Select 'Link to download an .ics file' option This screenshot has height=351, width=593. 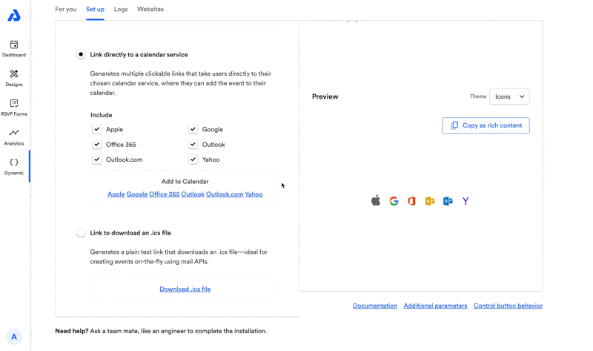[81, 232]
